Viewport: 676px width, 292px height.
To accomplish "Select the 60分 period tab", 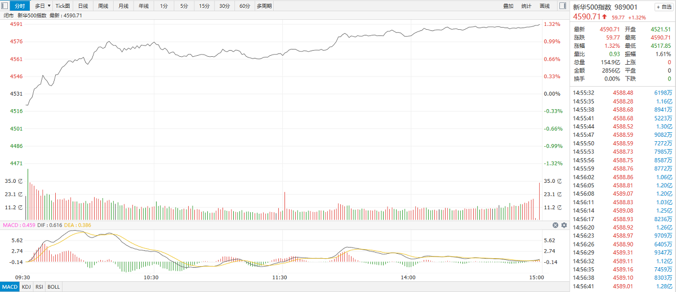I will [244, 6].
